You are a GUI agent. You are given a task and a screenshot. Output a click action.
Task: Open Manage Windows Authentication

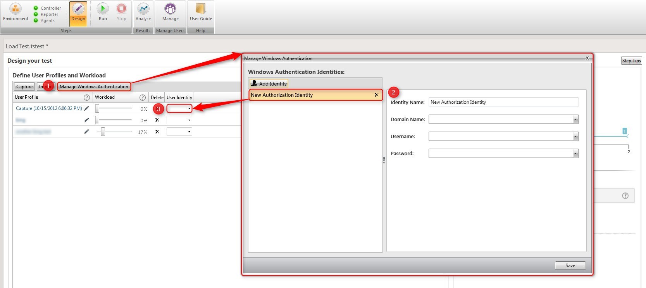click(94, 87)
